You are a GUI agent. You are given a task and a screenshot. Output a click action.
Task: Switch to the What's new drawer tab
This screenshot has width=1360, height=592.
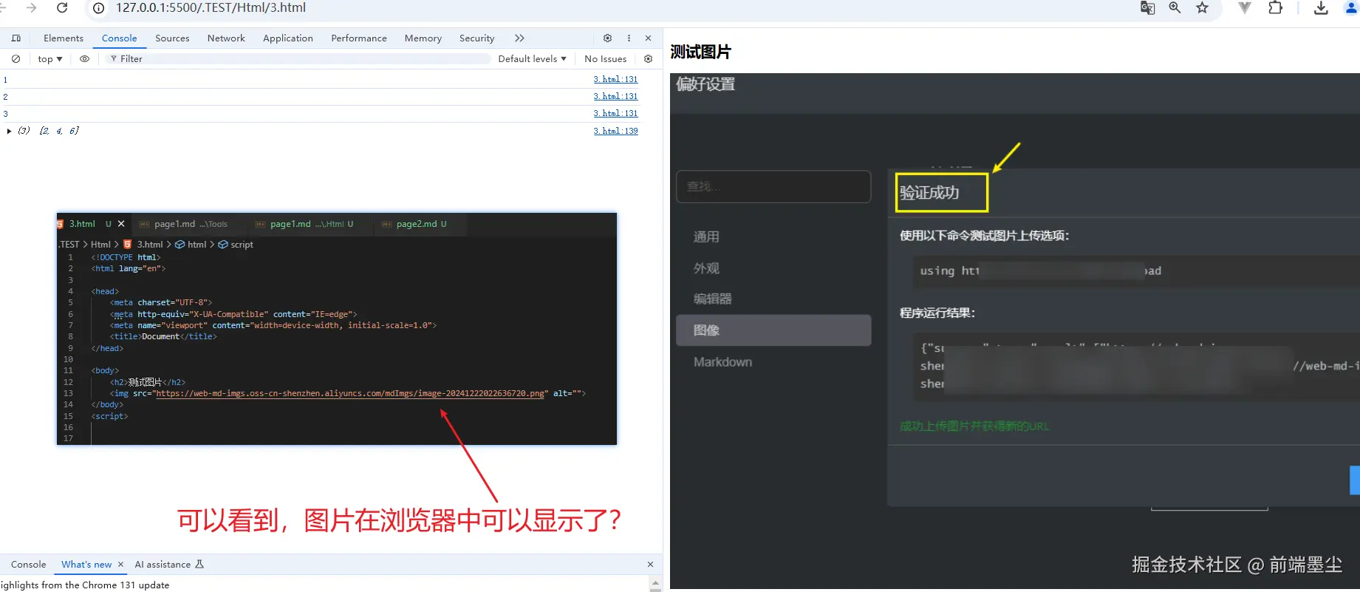point(86,565)
